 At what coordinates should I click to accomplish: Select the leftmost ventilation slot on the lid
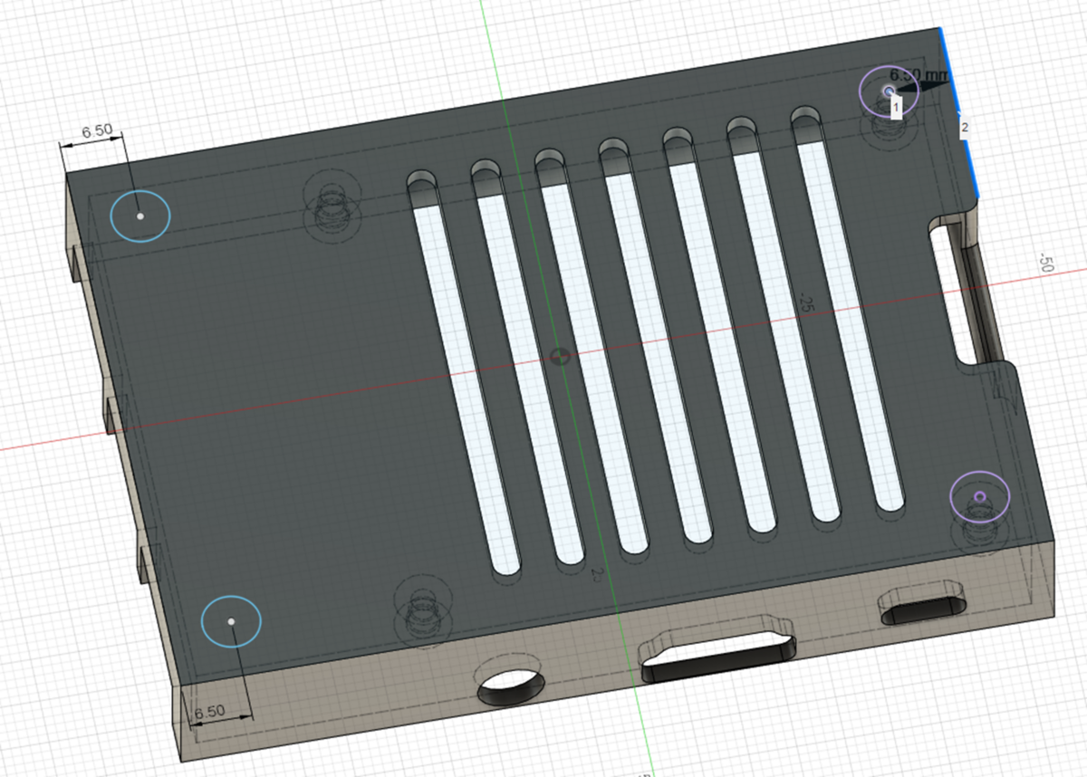(x=462, y=372)
